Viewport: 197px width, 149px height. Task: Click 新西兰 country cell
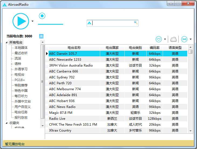[112, 118]
